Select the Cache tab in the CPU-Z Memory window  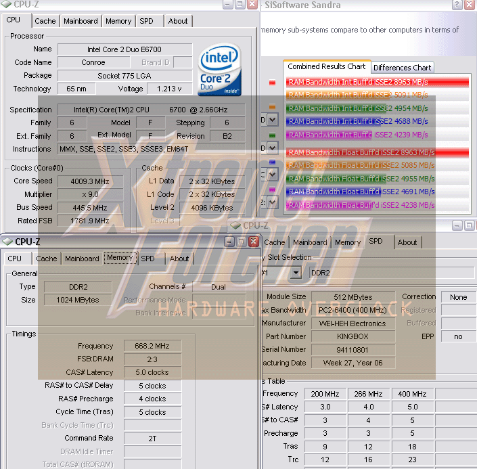(46, 259)
